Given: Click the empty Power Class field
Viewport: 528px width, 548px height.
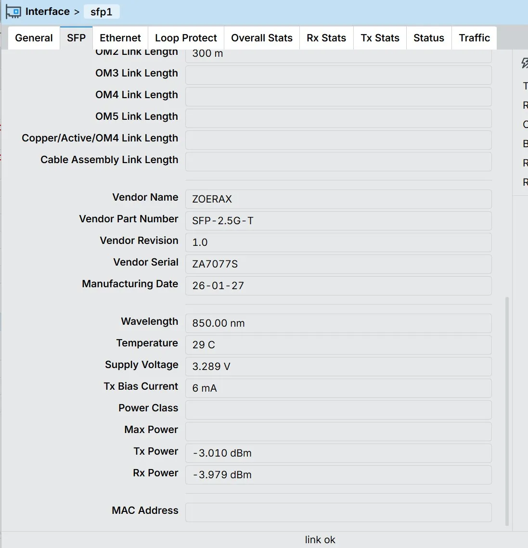Looking at the screenshot, I should [338, 410].
